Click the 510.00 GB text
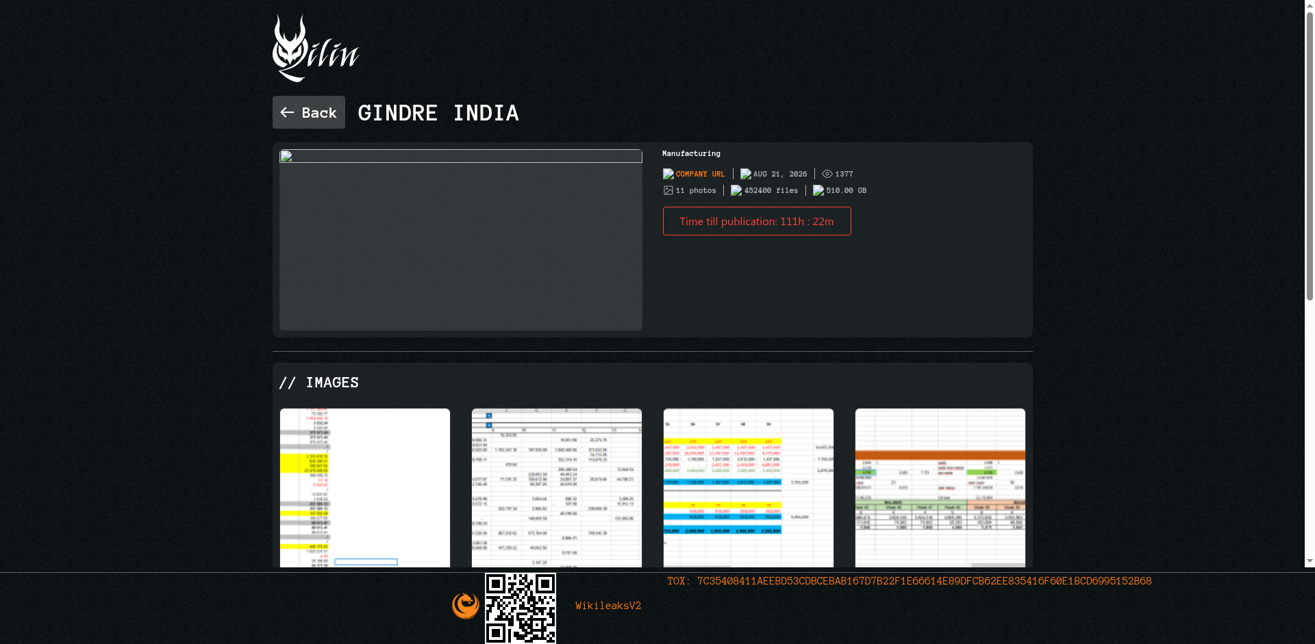The height and width of the screenshot is (644, 1315). point(847,190)
